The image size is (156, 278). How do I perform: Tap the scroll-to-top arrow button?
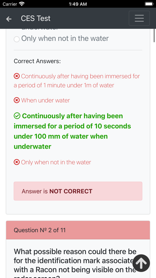click(x=141, y=263)
